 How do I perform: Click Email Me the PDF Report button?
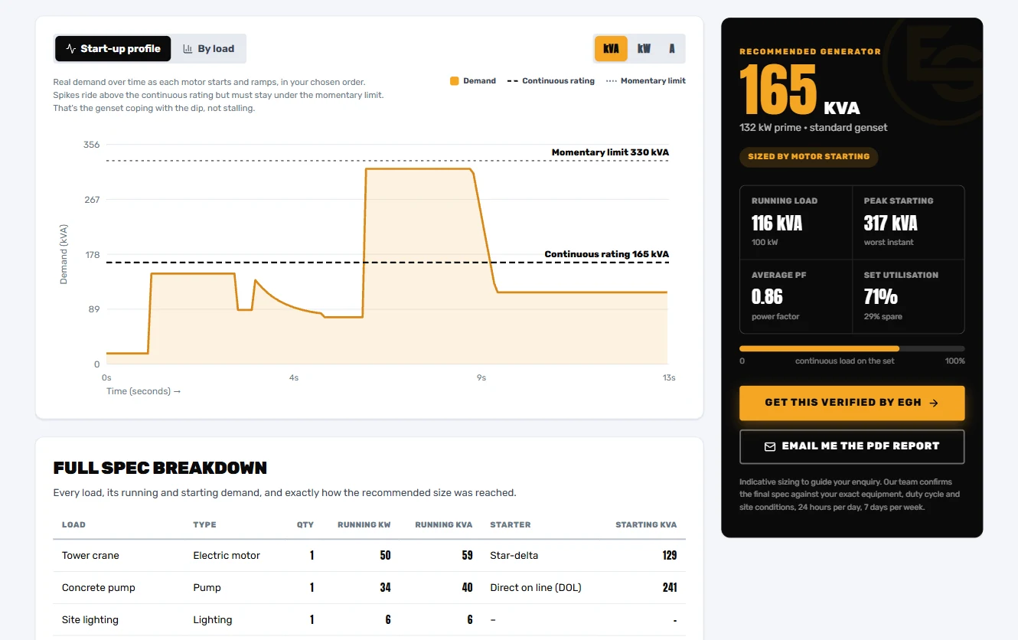coord(852,446)
